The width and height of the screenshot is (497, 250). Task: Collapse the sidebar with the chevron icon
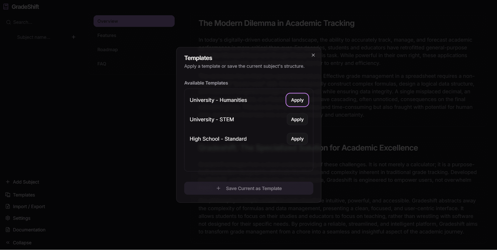pos(8,243)
